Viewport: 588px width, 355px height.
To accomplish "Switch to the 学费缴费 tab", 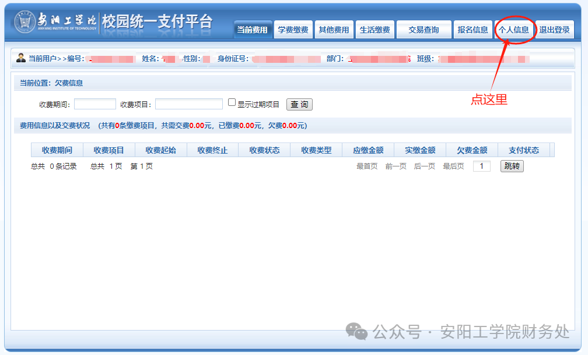I will point(293,30).
